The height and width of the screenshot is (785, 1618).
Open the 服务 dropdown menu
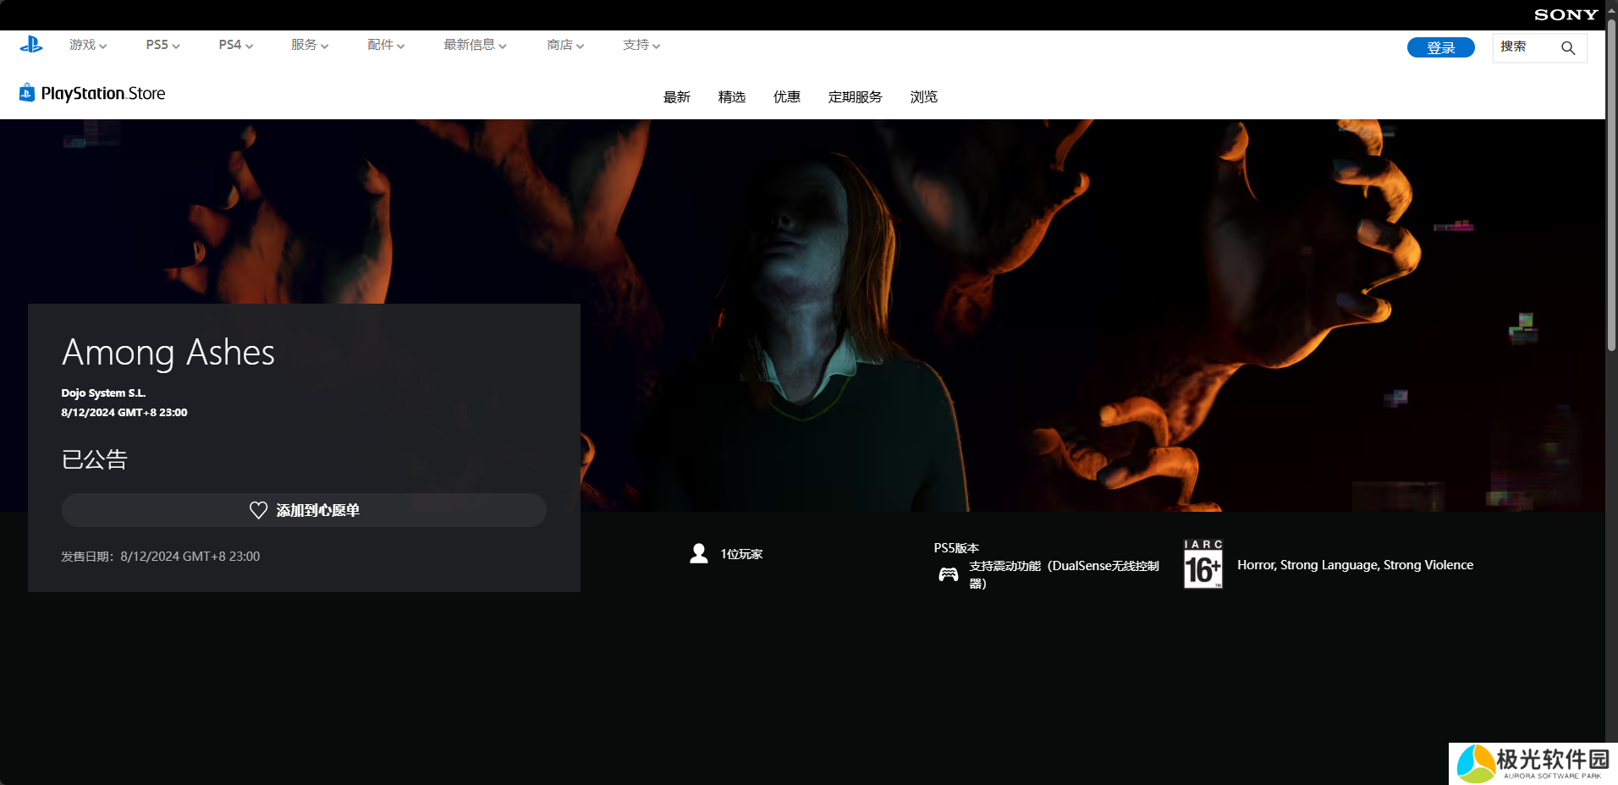[x=310, y=45]
